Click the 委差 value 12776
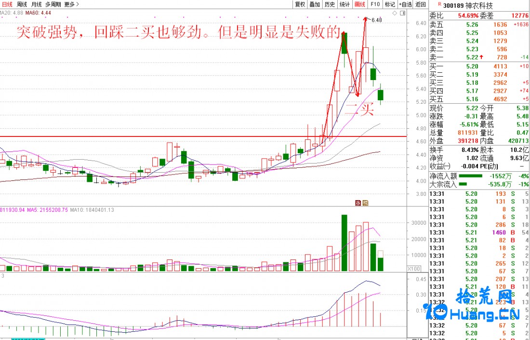Viewport: 530px width, 340px height. (520, 15)
